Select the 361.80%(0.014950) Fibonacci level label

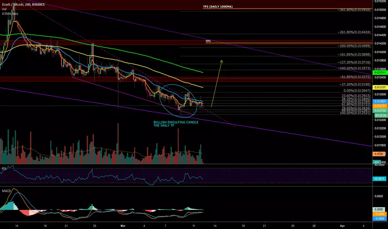(x=354, y=10)
